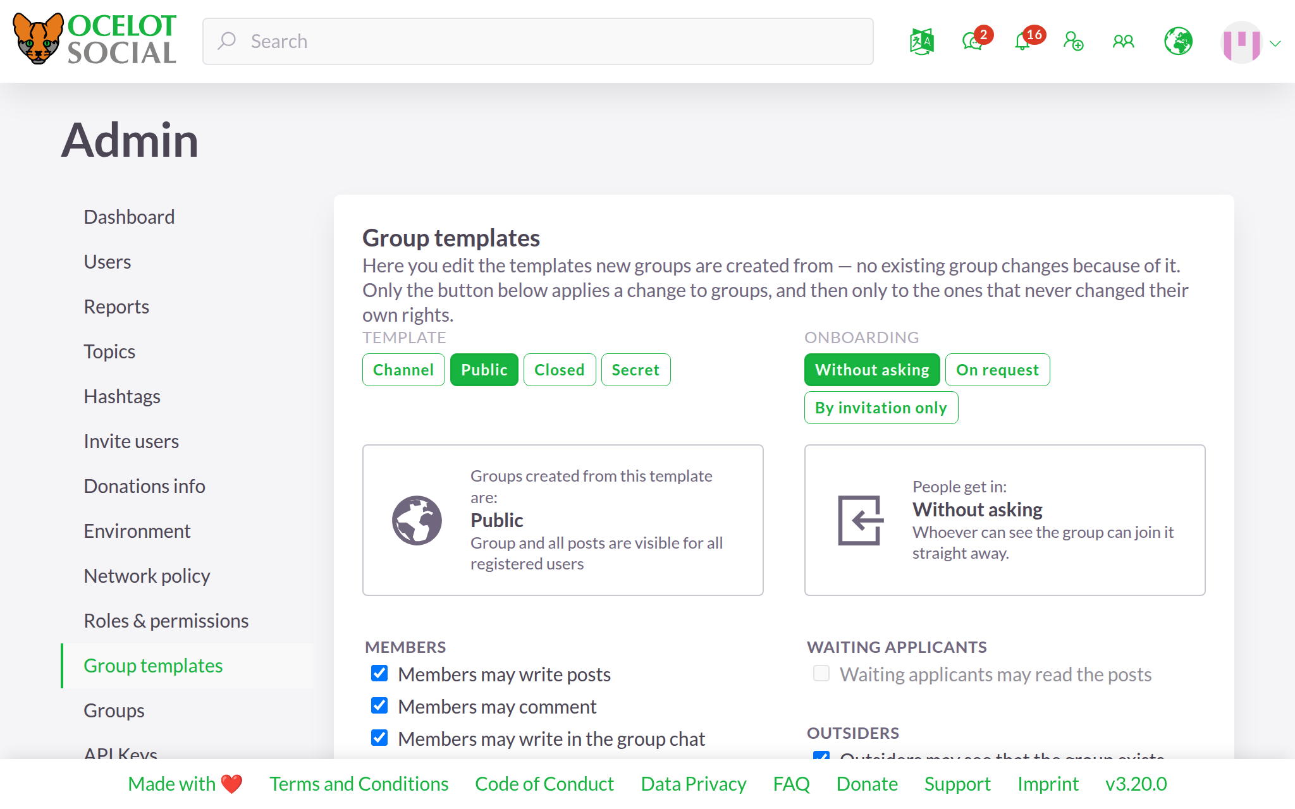Image resolution: width=1295 pixels, height=809 pixels.
Task: Open the language switch icon
Action: coord(922,42)
